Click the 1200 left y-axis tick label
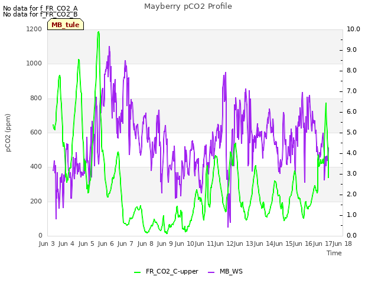This screenshot has height=283, width=378. point(34,29)
